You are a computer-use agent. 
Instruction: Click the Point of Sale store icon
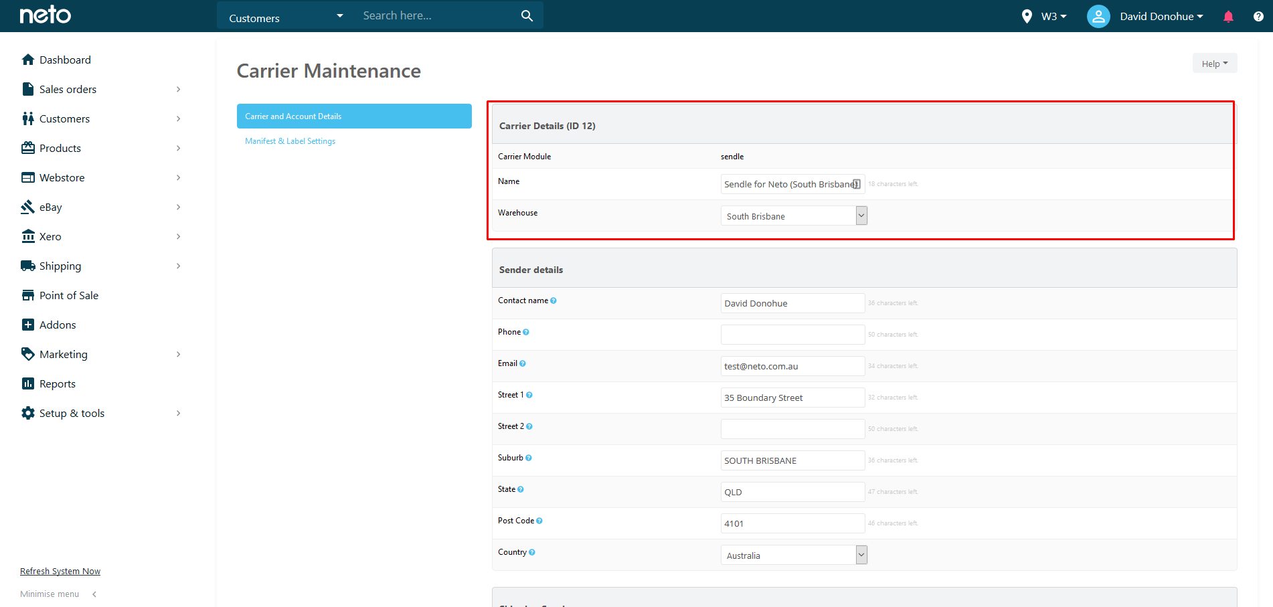[x=28, y=295]
